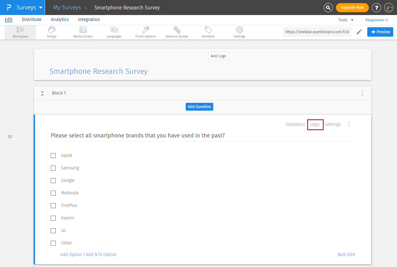397x267 pixels.
Task: Expand the Tools dropdown menu
Action: tap(346, 20)
